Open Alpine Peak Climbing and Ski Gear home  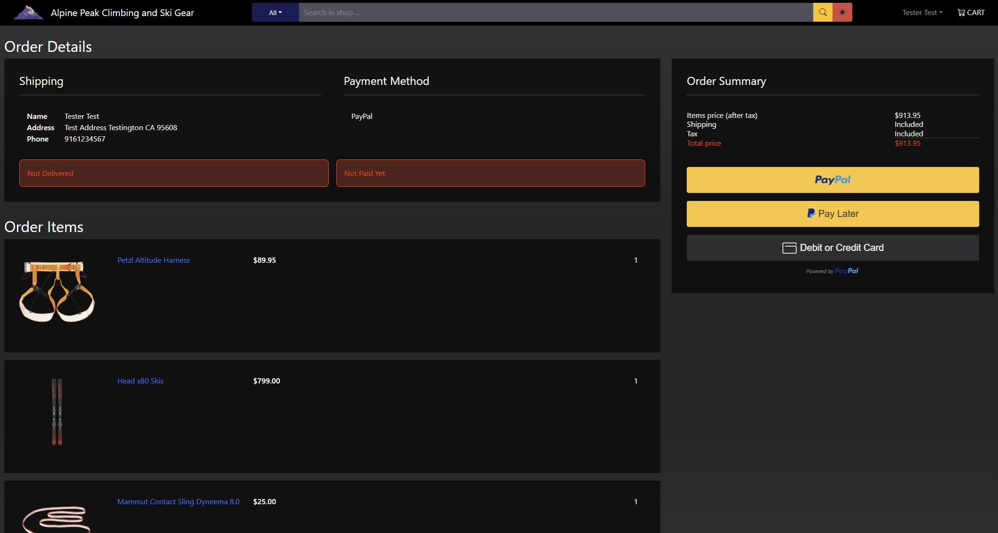point(122,13)
